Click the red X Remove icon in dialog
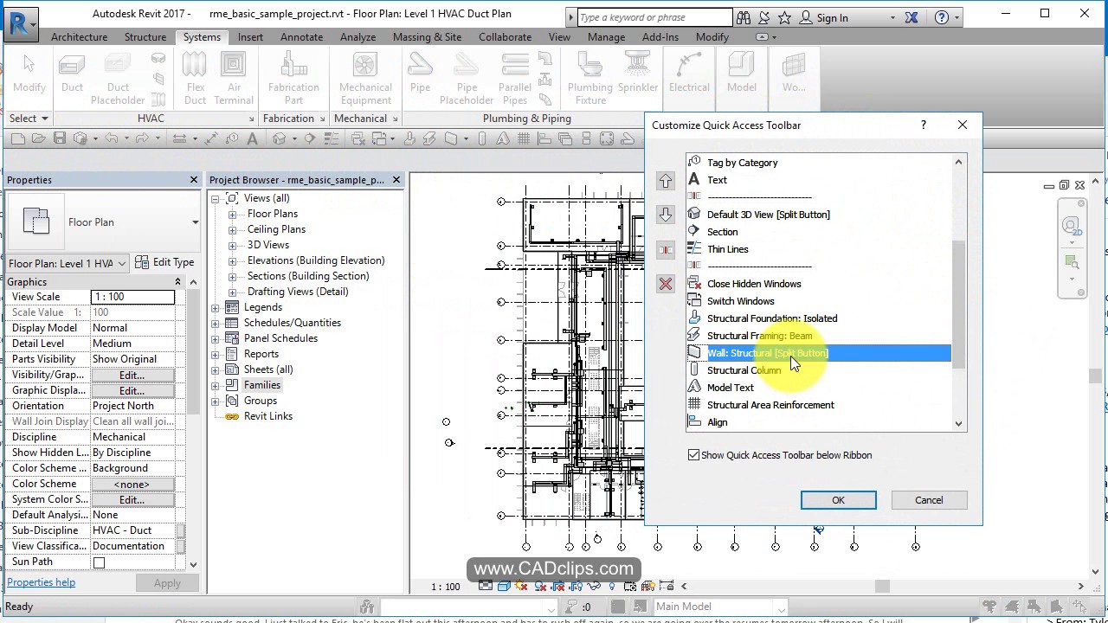This screenshot has width=1108, height=623. 665,284
